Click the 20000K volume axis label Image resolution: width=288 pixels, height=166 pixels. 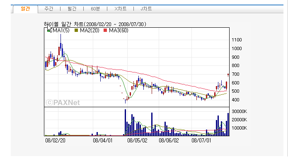pyautogui.click(x=240, y=120)
